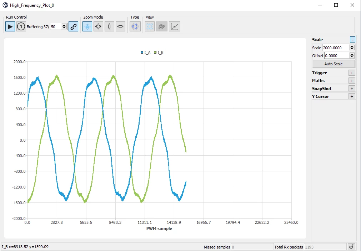Click the Run play button

(10, 26)
